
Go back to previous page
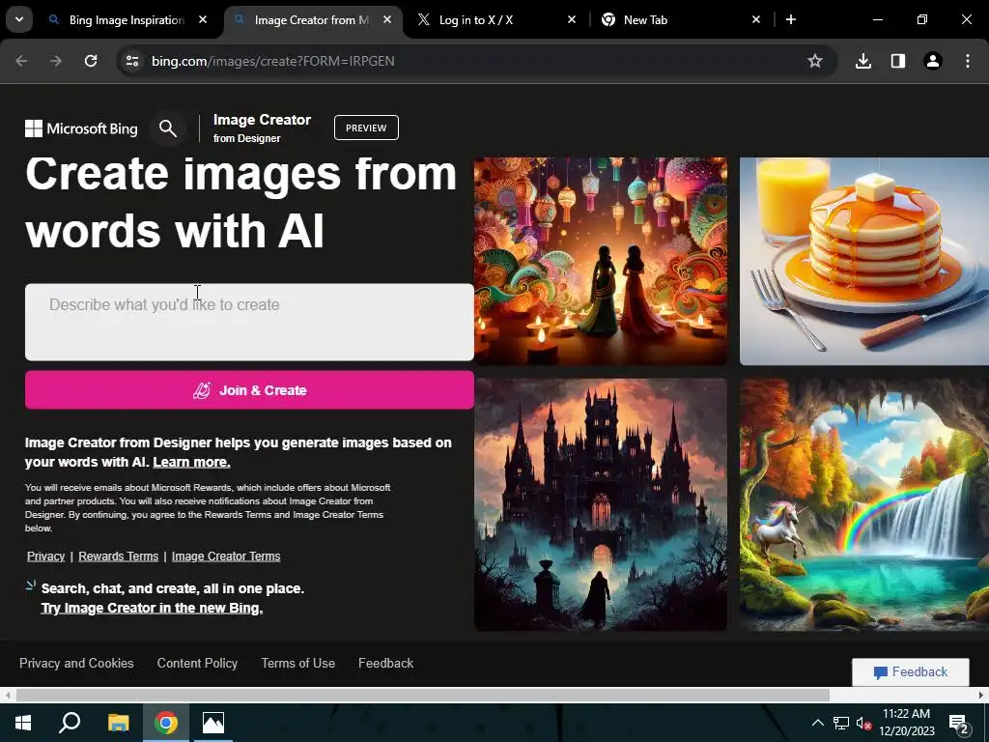21,61
